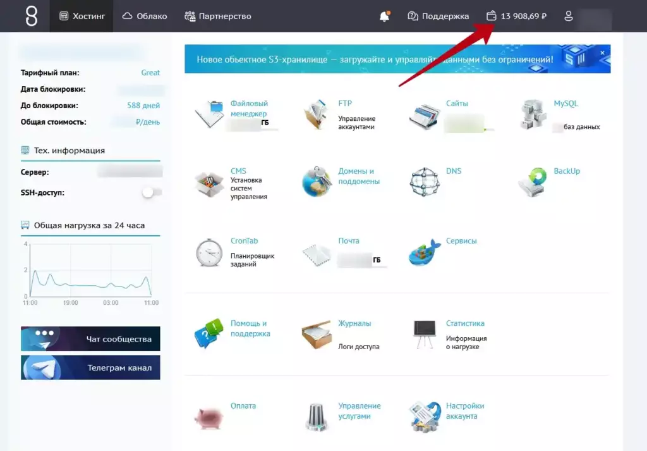Open the CMS link
This screenshot has width=647, height=451.
[x=238, y=171]
